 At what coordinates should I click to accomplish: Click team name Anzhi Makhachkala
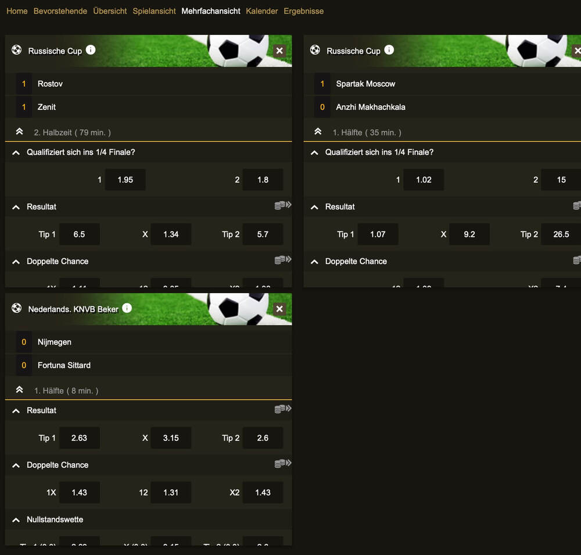(371, 107)
